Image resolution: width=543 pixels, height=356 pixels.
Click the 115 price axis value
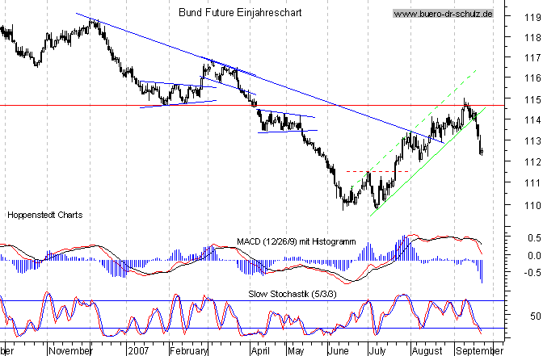tap(530, 99)
